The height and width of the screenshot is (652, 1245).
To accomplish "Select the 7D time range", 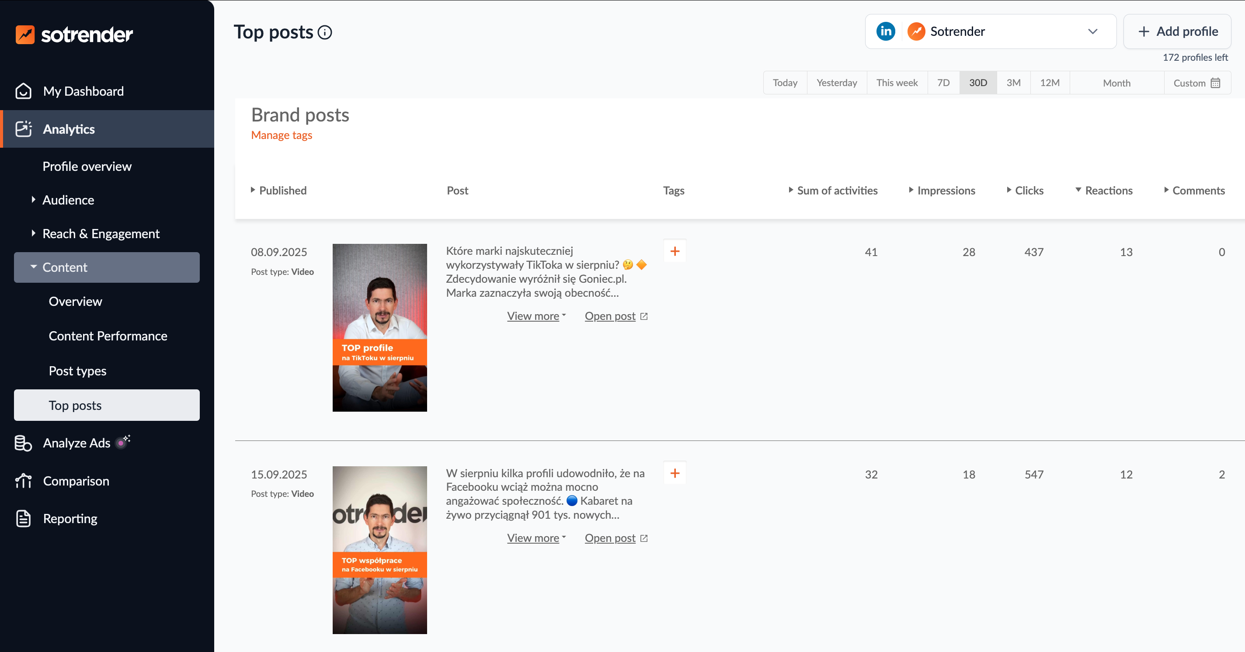I will pyautogui.click(x=943, y=83).
